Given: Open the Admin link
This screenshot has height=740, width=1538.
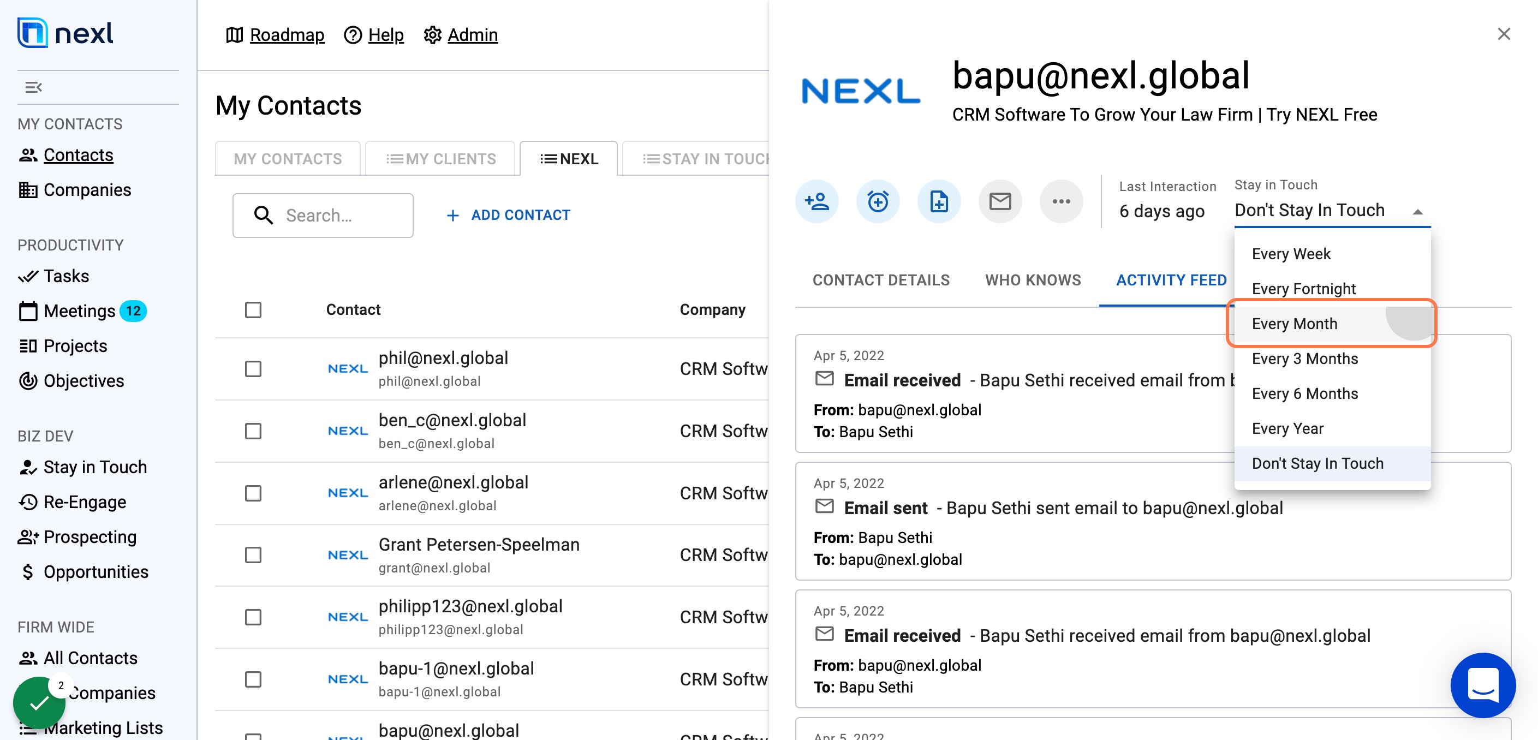Looking at the screenshot, I should 460,35.
